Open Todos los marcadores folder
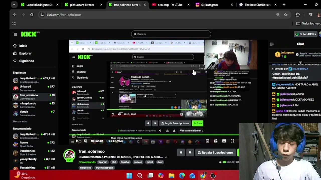 (x=308, y=24)
